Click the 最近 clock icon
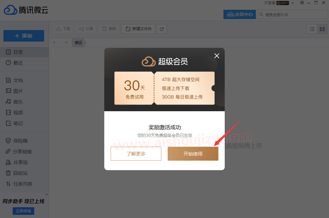The height and width of the screenshot is (218, 329). click(8, 62)
